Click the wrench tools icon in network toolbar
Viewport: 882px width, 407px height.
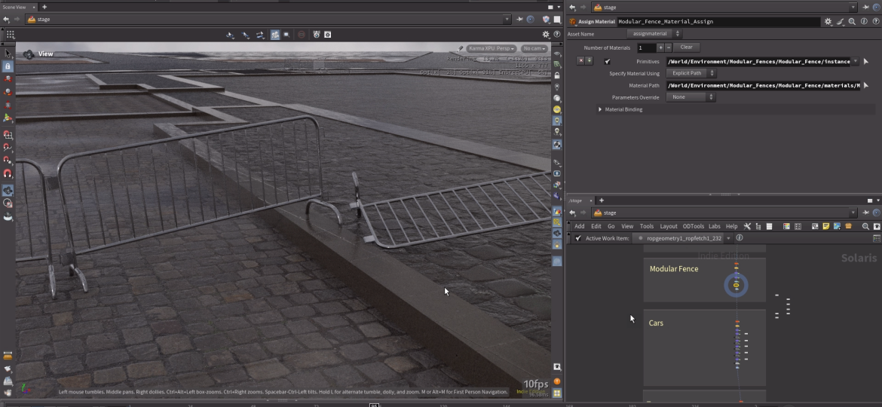coord(748,226)
